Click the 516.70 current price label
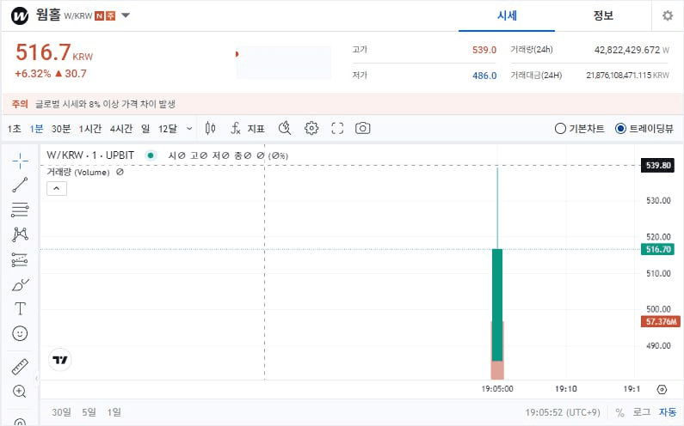 pyautogui.click(x=658, y=249)
